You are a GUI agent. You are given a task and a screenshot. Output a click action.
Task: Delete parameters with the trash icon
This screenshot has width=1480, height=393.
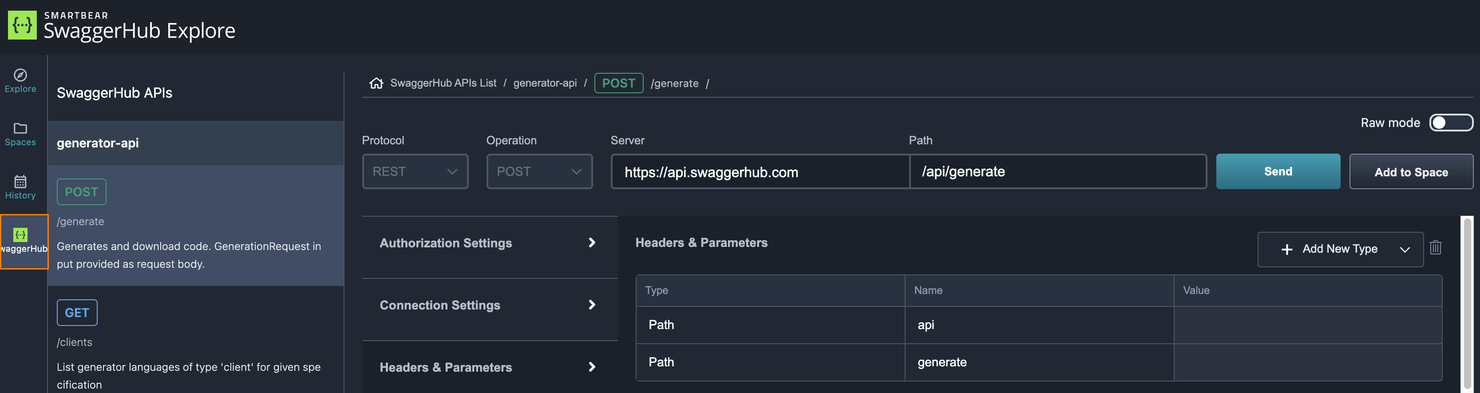point(1435,247)
